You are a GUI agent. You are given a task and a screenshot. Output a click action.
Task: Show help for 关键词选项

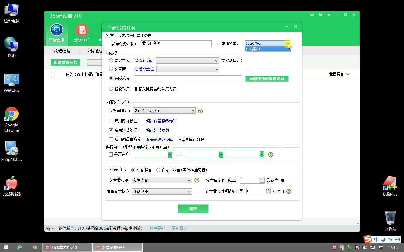(x=200, y=111)
